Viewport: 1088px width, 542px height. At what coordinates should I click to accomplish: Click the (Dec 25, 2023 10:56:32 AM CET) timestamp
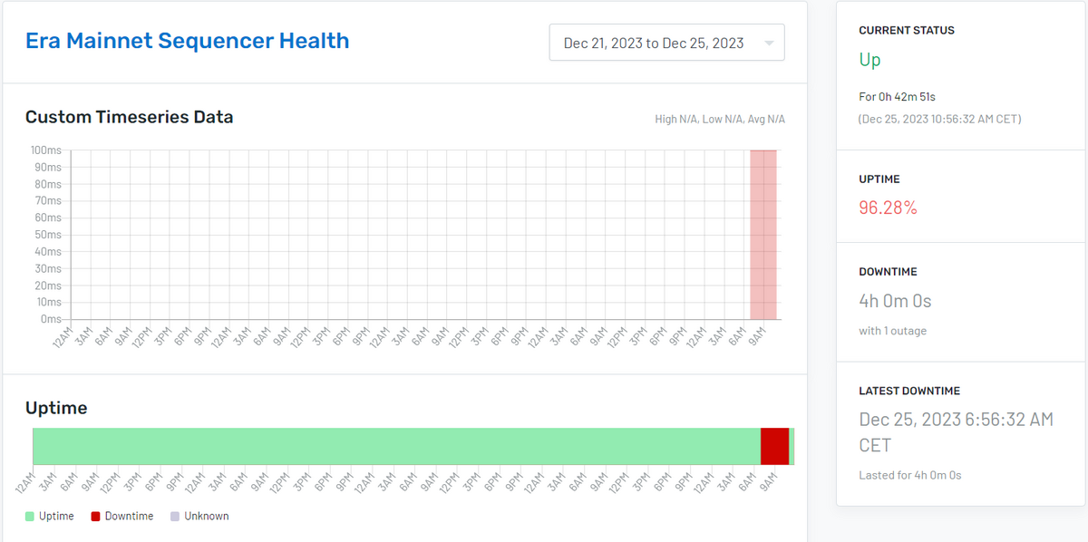[x=939, y=119]
